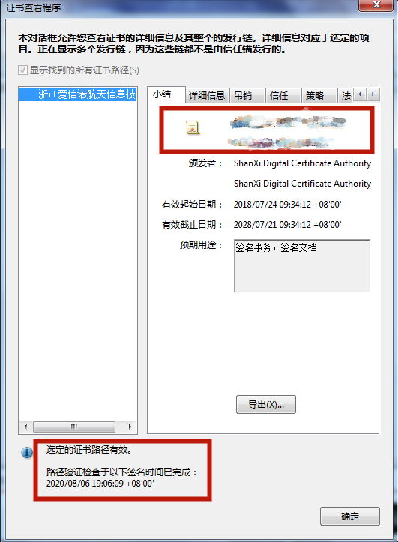Click inside the 预期用途 text box
Screen dimensions: 398x542
(x=302, y=266)
